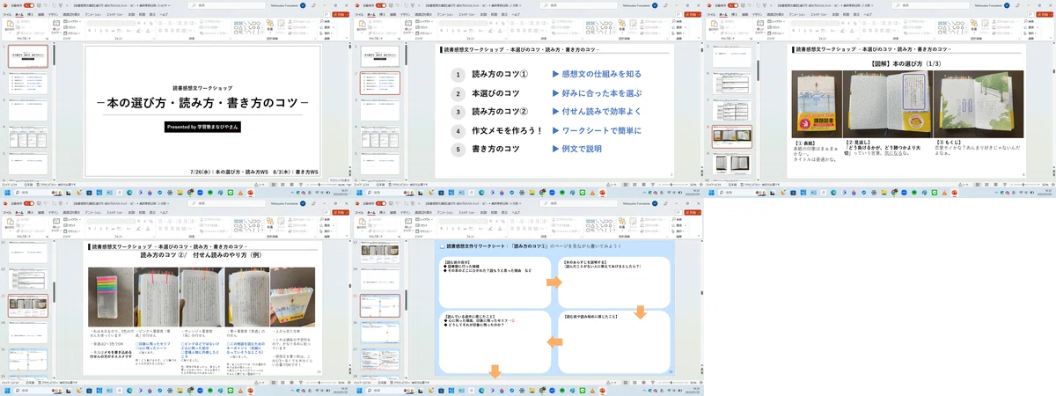Click zoom slider in 付せん読み window
This screenshot has height=396, width=1056.
tap(322, 383)
